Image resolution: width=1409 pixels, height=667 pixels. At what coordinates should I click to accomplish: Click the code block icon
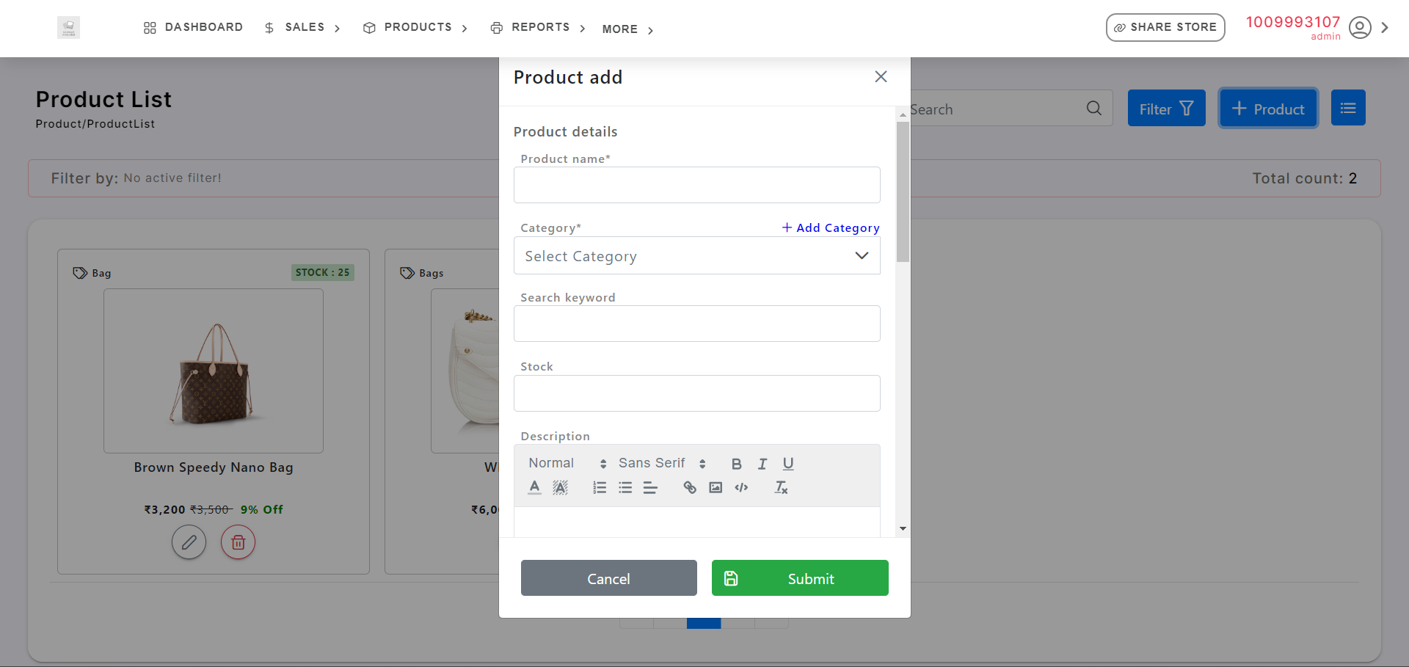(x=741, y=488)
